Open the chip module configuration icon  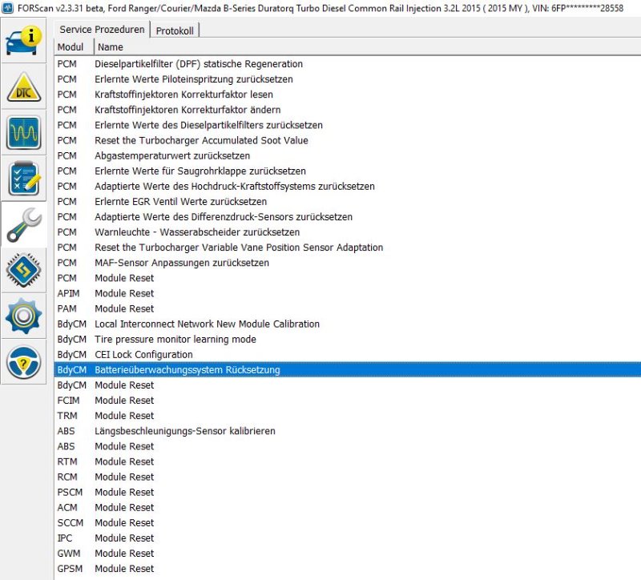point(24,270)
